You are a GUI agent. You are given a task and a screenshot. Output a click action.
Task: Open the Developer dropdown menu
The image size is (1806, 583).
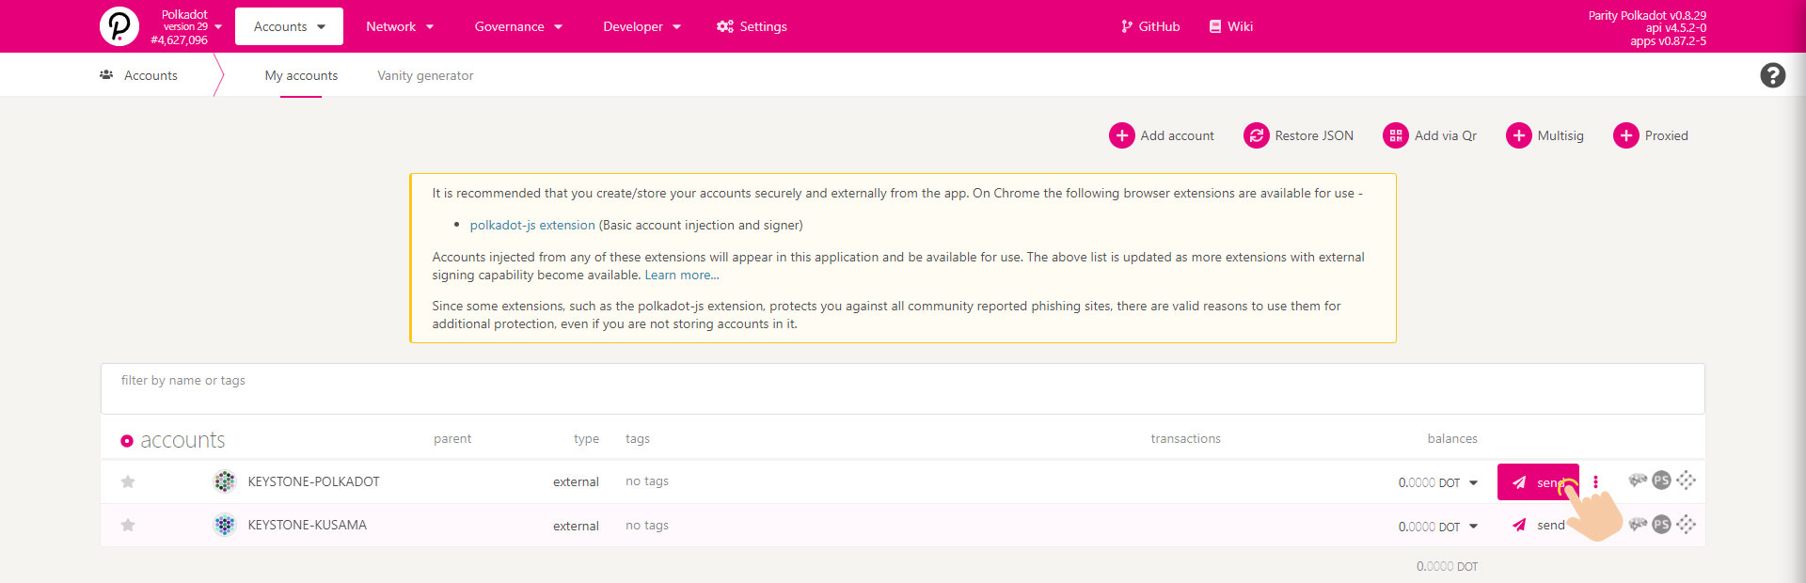point(642,26)
